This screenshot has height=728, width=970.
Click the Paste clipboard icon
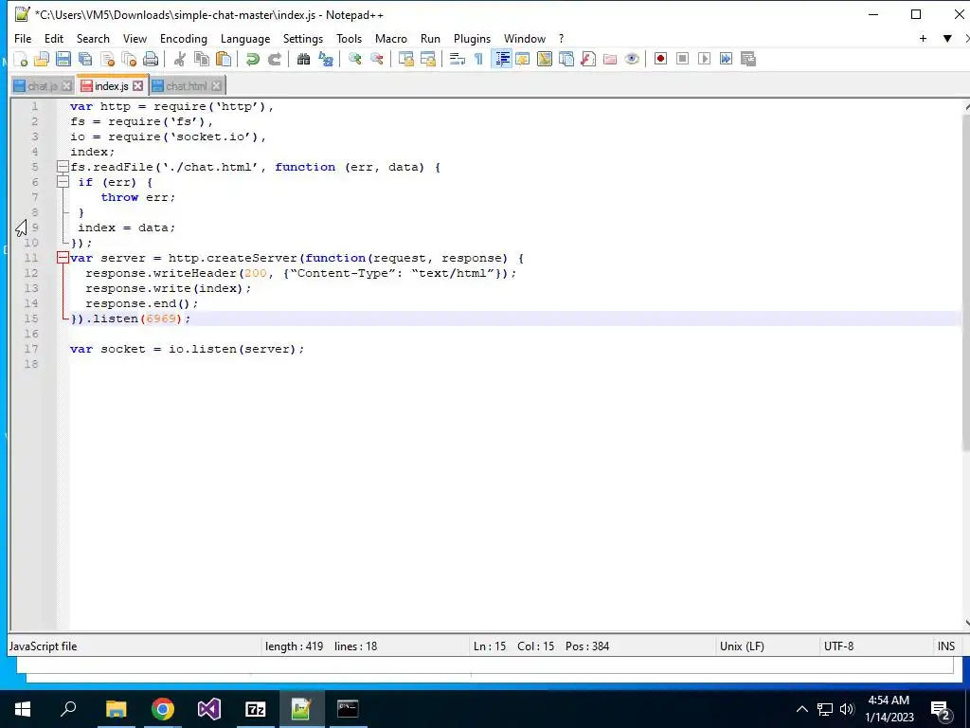[224, 59]
